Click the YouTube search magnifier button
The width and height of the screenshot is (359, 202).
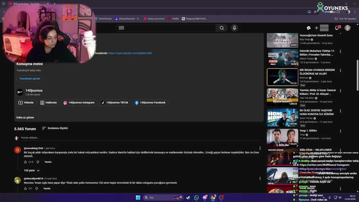(222, 28)
